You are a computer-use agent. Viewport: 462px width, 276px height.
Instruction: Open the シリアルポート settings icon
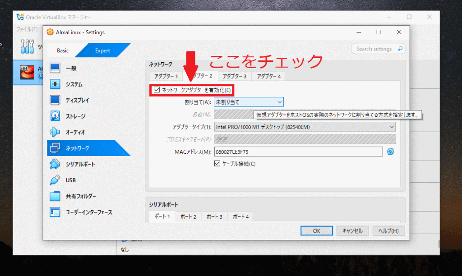point(55,164)
